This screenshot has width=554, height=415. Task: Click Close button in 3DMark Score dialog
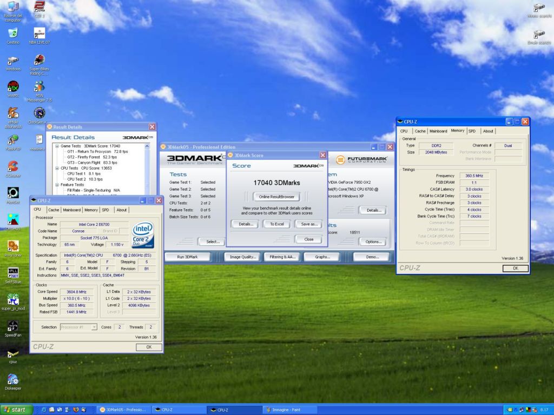pos(309,239)
